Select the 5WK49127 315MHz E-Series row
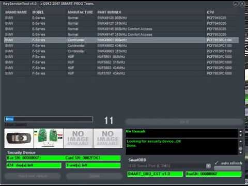248x186 pixels. (121, 23)
